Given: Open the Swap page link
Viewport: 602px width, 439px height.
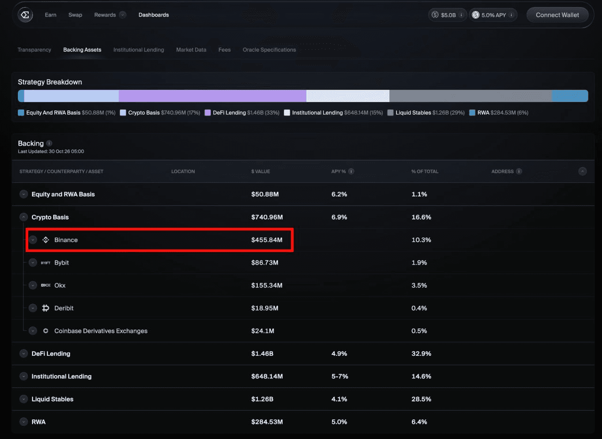Looking at the screenshot, I should pyautogui.click(x=75, y=15).
